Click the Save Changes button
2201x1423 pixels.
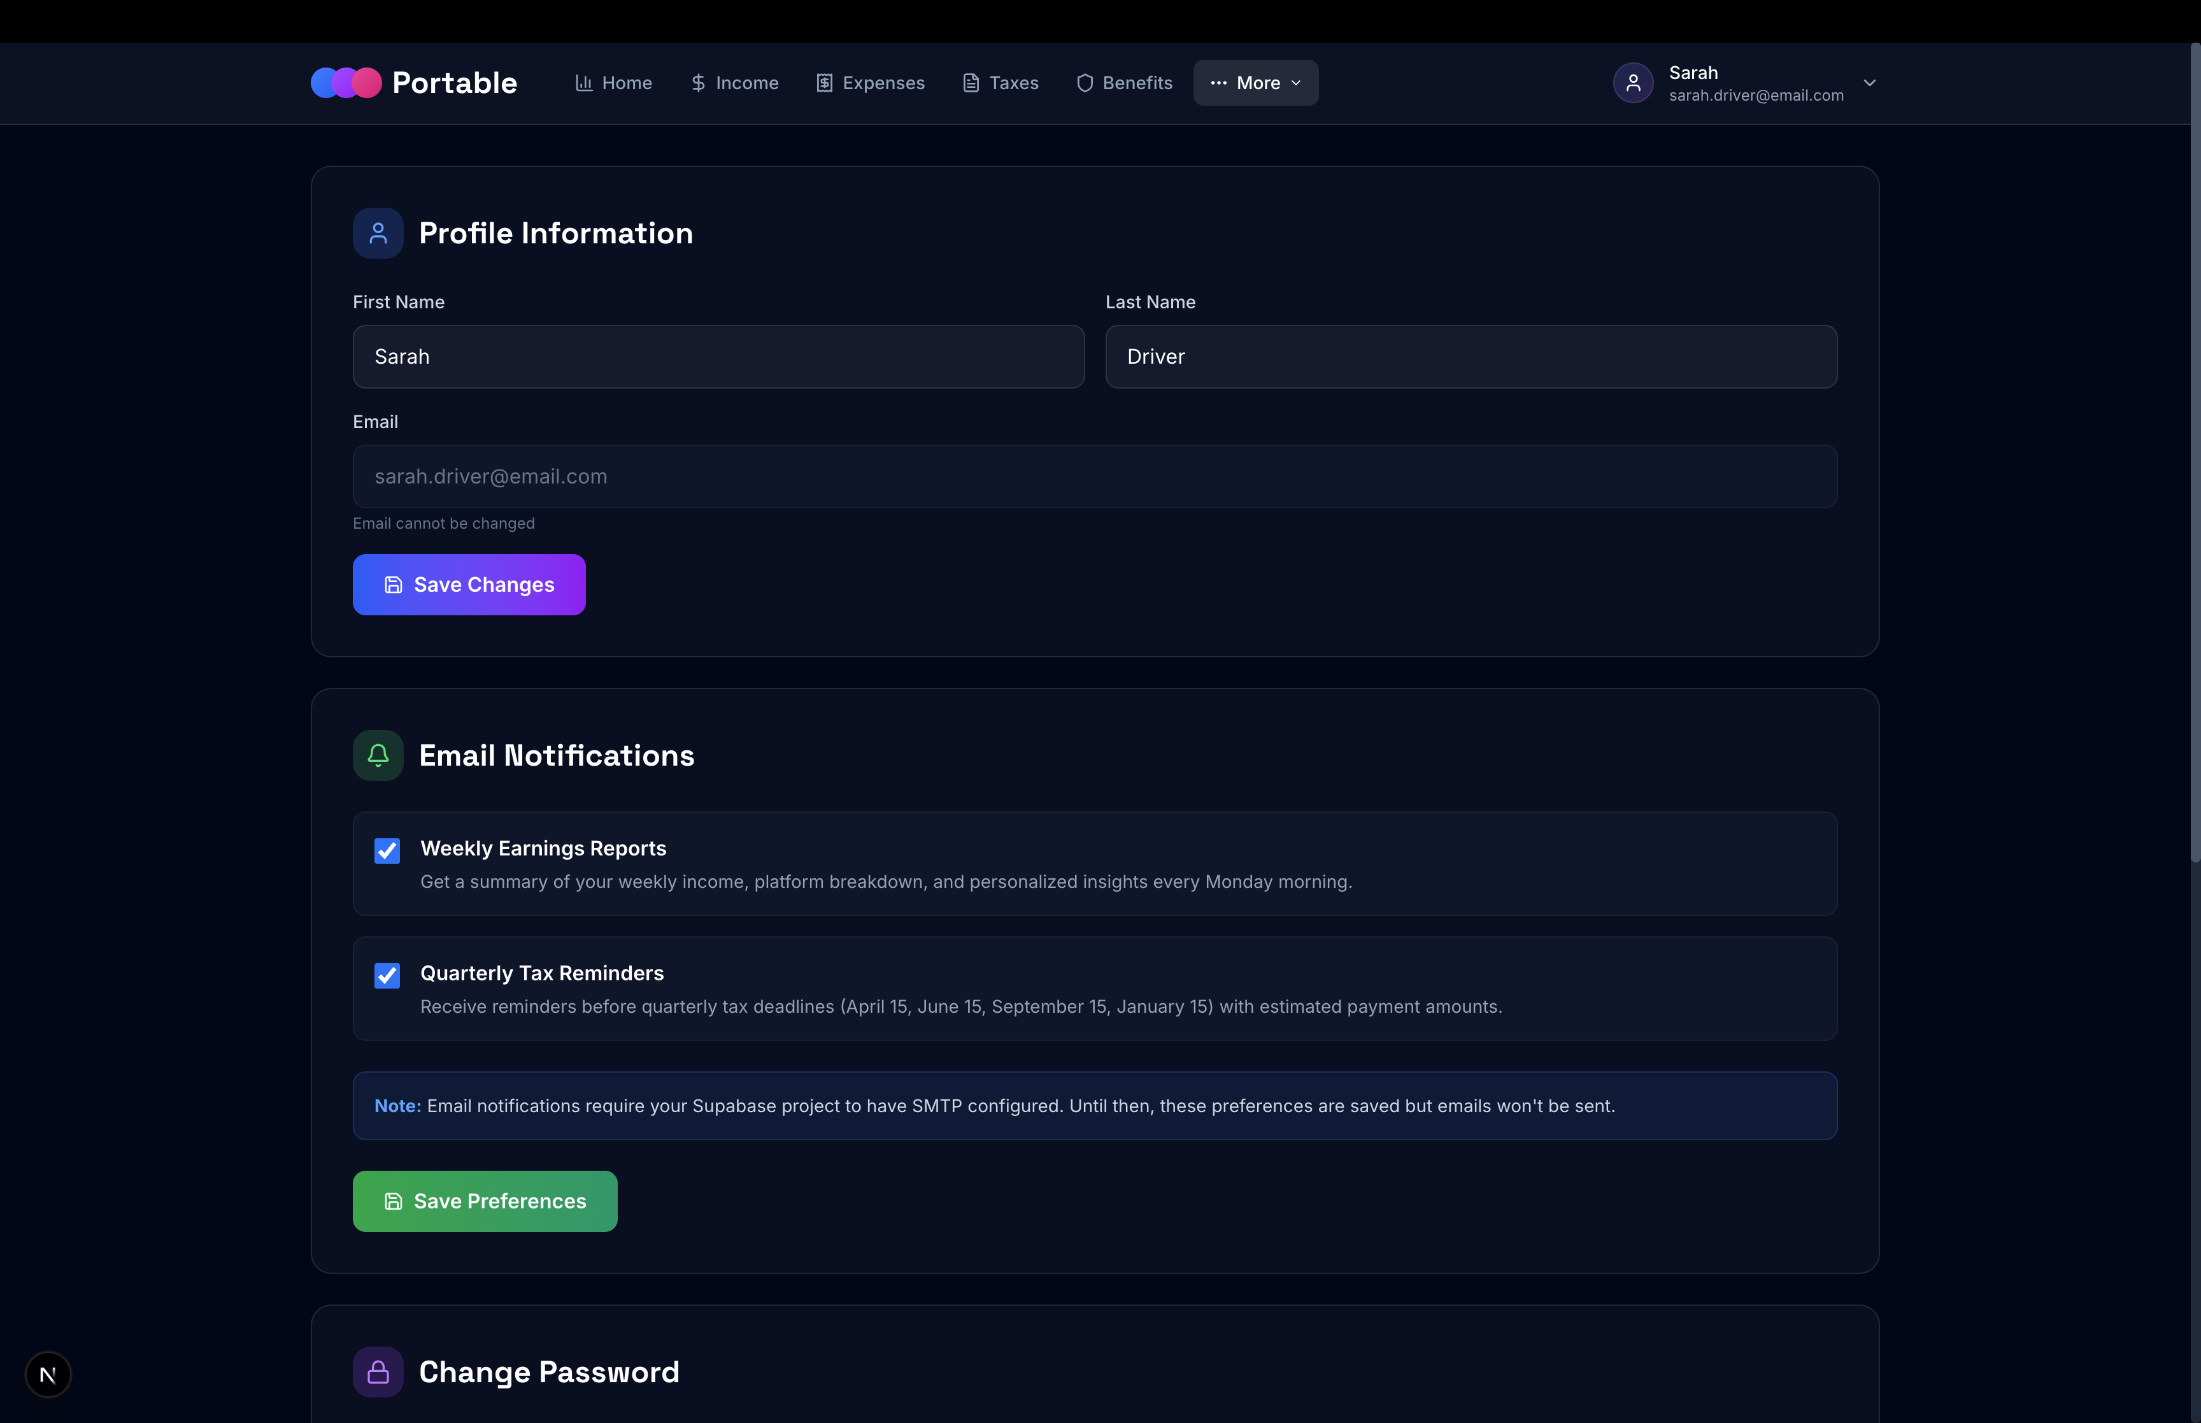(468, 585)
